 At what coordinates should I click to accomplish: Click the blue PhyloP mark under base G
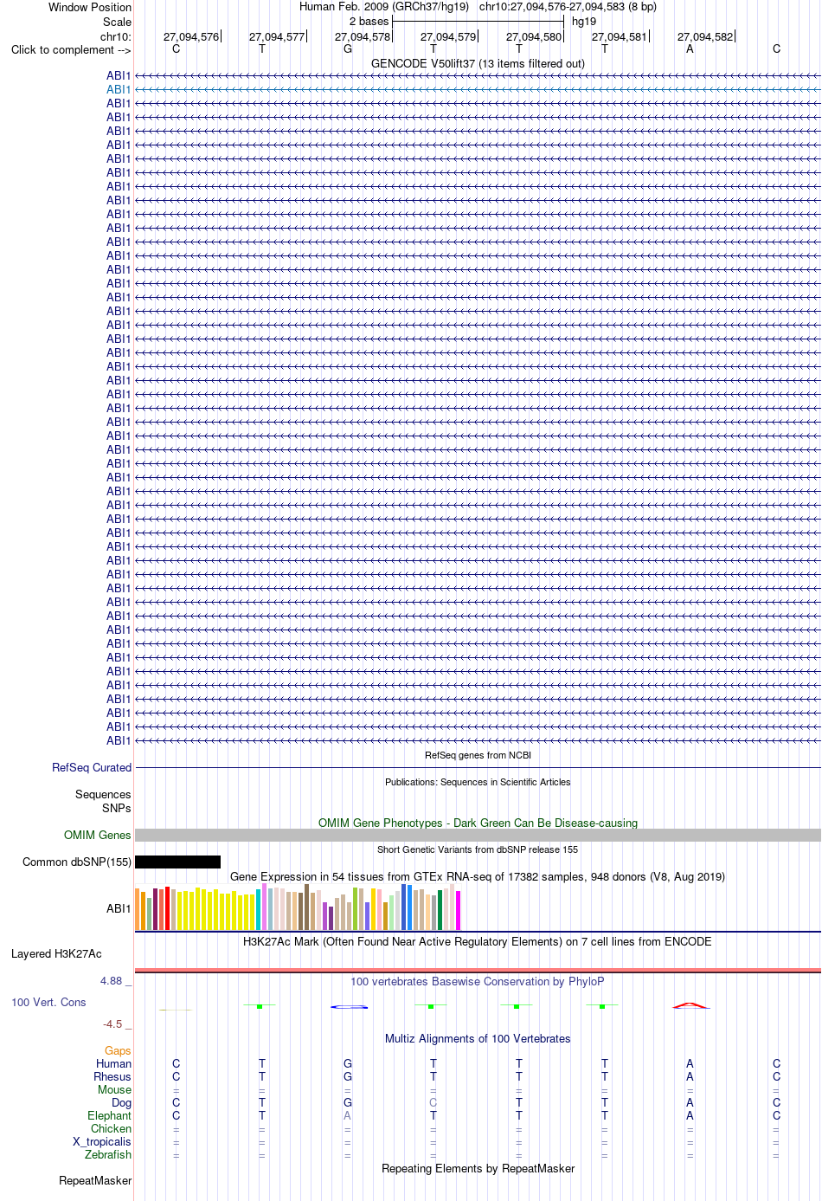349,1006
